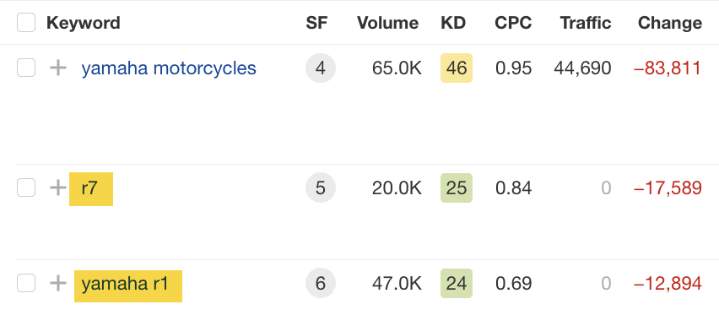This screenshot has width=719, height=326.
Task: Click the highlighted yamaha r1 keyword
Action: (128, 286)
